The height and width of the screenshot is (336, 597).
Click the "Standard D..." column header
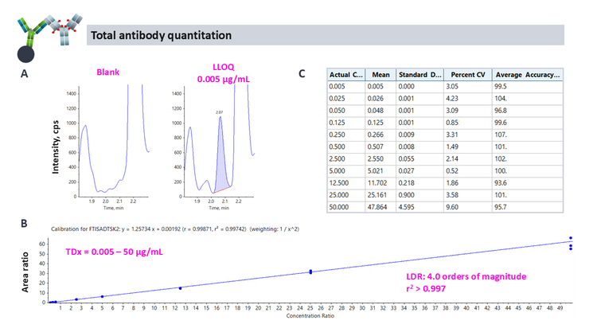click(418, 74)
